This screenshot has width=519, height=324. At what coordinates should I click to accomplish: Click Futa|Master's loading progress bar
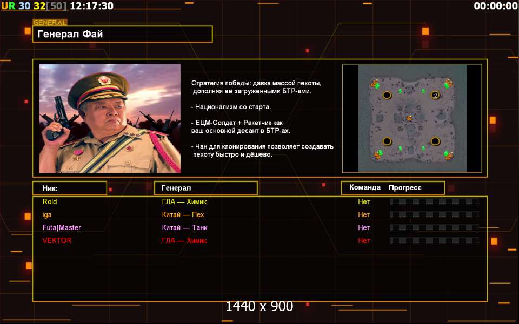(x=435, y=227)
